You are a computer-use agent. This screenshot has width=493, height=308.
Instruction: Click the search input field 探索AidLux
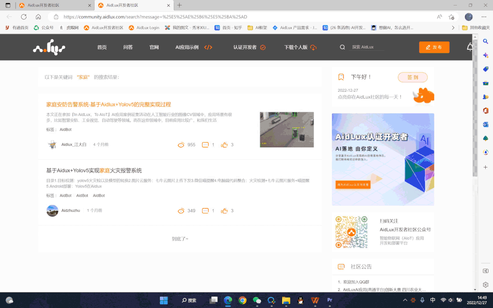click(x=367, y=47)
